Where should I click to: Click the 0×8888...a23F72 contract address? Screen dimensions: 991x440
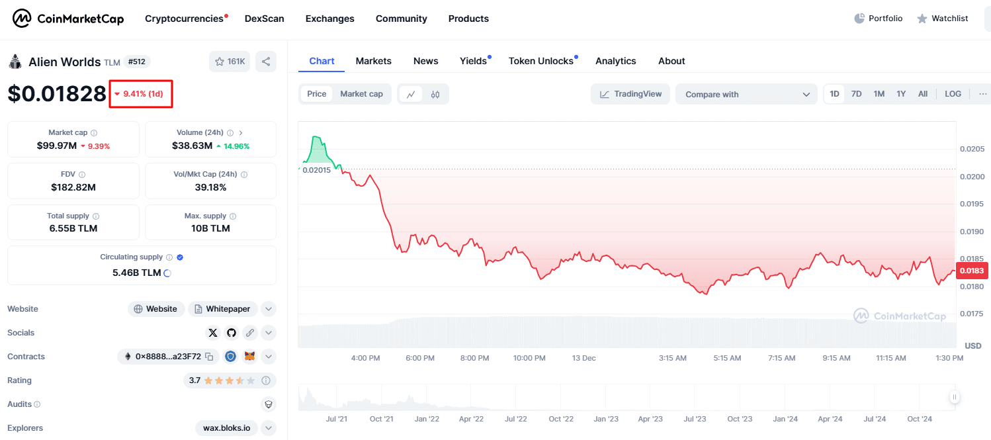tap(168, 357)
